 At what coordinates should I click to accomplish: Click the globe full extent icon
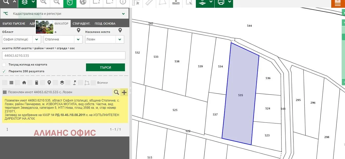point(83,2)
